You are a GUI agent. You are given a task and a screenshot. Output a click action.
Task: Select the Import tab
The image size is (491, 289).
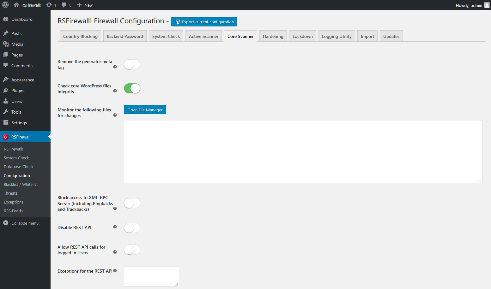coord(367,36)
